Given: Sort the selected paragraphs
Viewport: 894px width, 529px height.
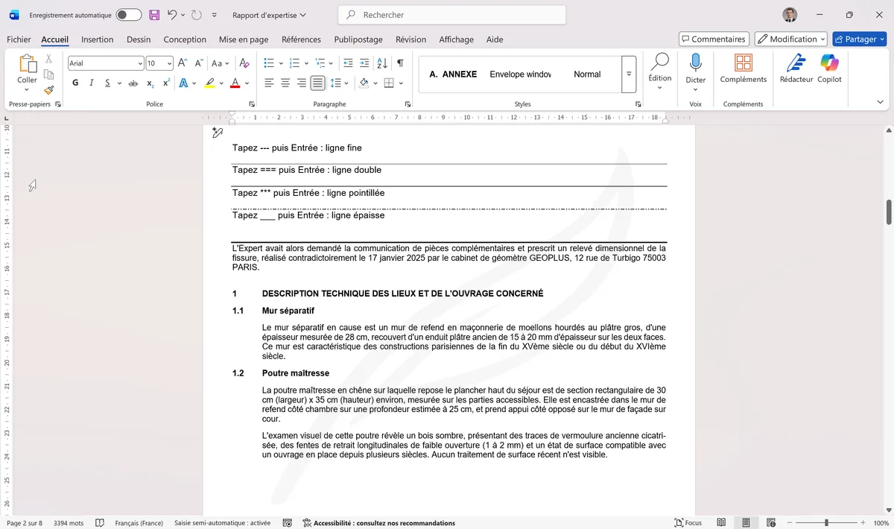Looking at the screenshot, I should 381,63.
